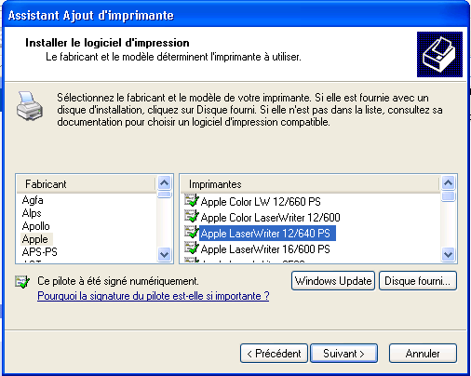Select Alps manufacturer entry
471x376 pixels.
tap(32, 213)
